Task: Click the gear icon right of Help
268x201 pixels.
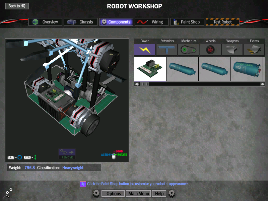Action: pos(172,193)
